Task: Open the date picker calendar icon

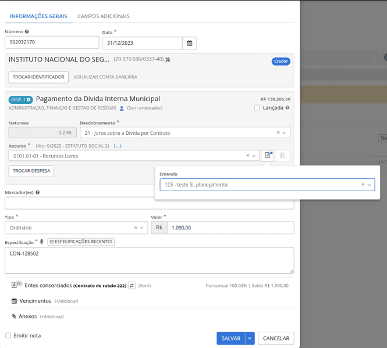Action: (x=189, y=43)
